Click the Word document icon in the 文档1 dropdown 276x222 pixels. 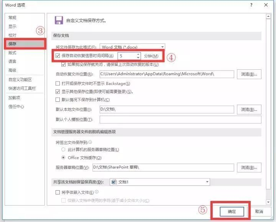pyautogui.click(x=114, y=182)
